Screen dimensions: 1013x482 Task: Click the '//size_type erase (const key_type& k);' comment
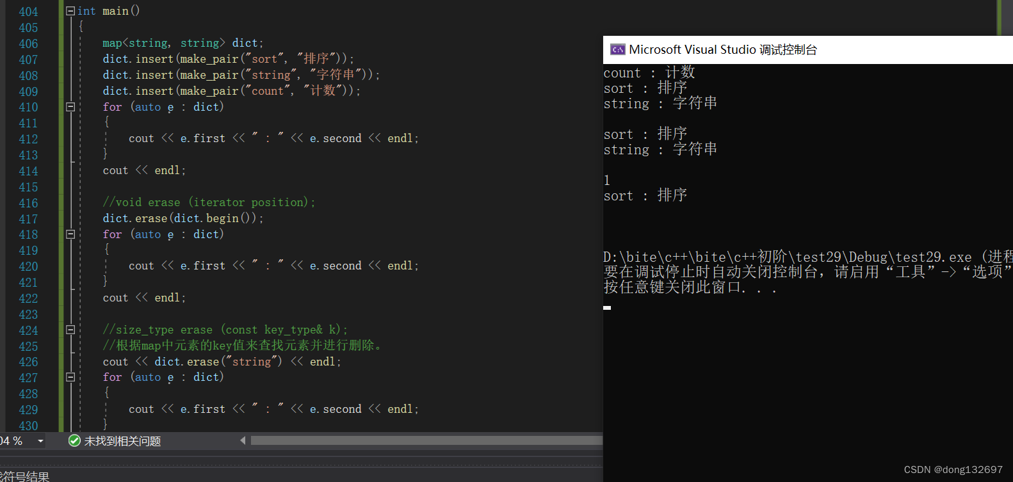(225, 330)
